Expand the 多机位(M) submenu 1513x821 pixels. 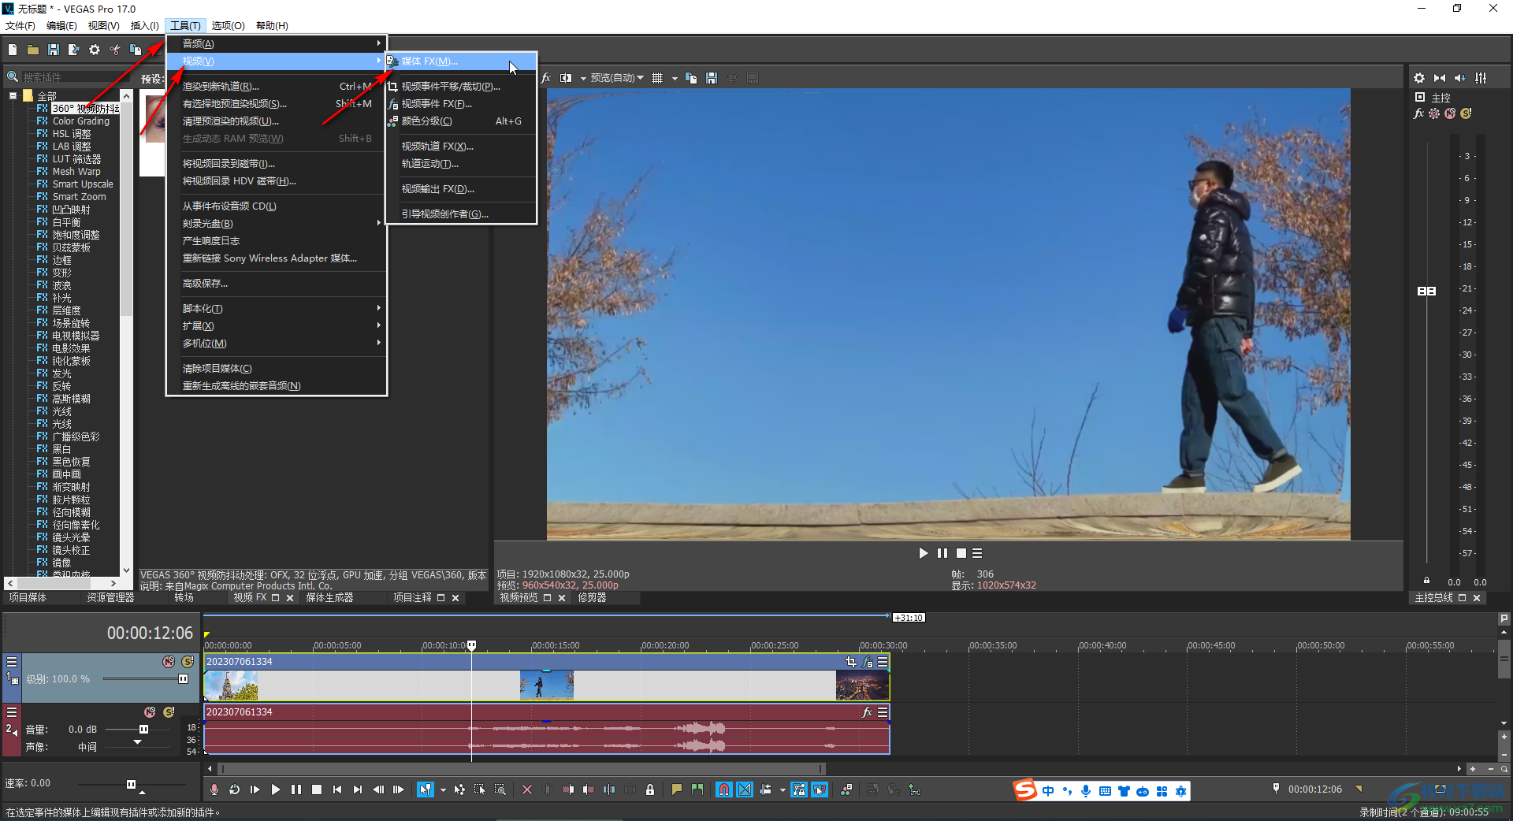(x=276, y=344)
